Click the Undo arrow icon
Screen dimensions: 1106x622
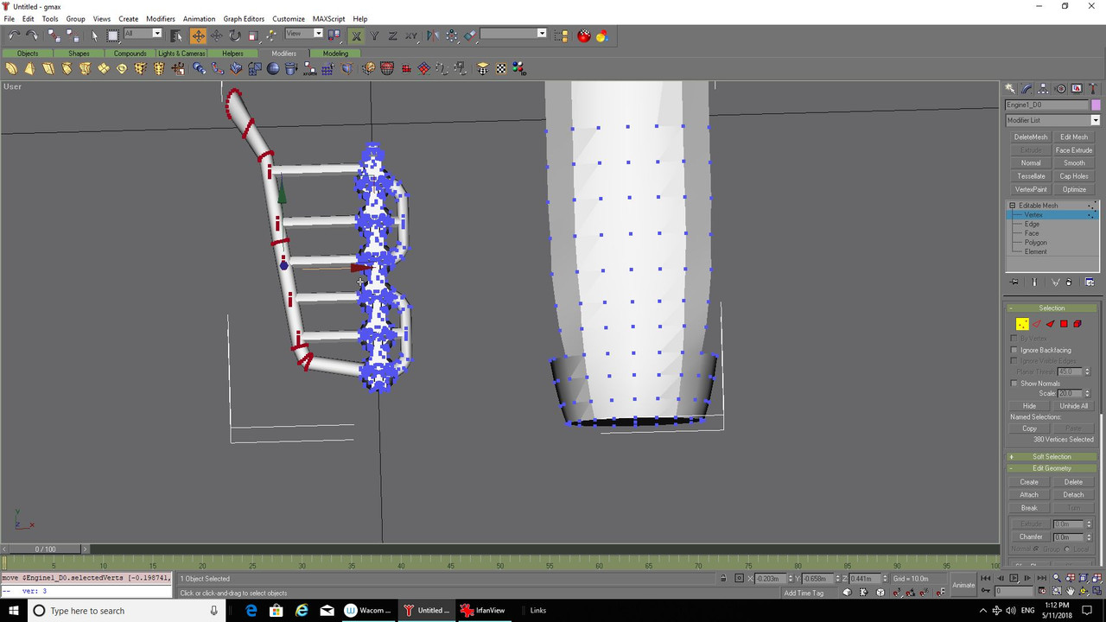click(x=14, y=35)
